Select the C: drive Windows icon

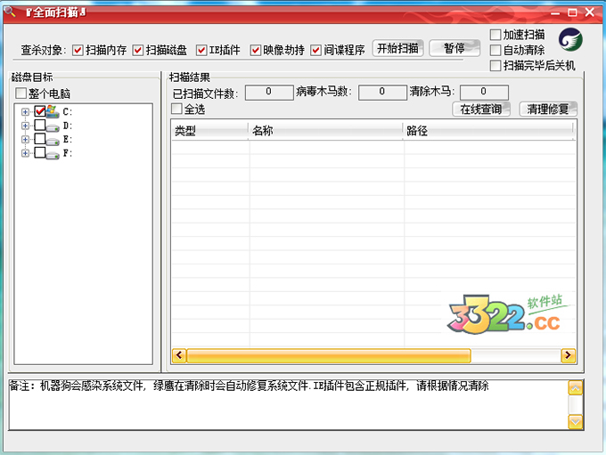point(53,111)
